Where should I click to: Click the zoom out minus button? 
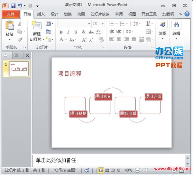pos(137,170)
